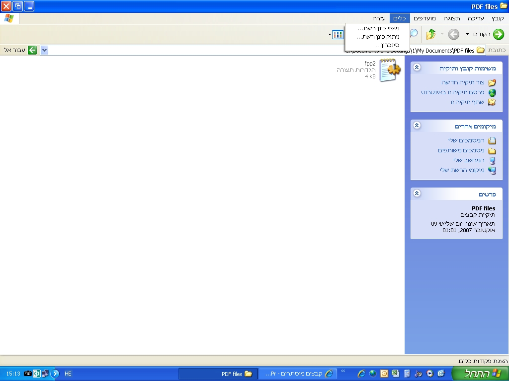Click the Start (התחל) button

pos(480,374)
